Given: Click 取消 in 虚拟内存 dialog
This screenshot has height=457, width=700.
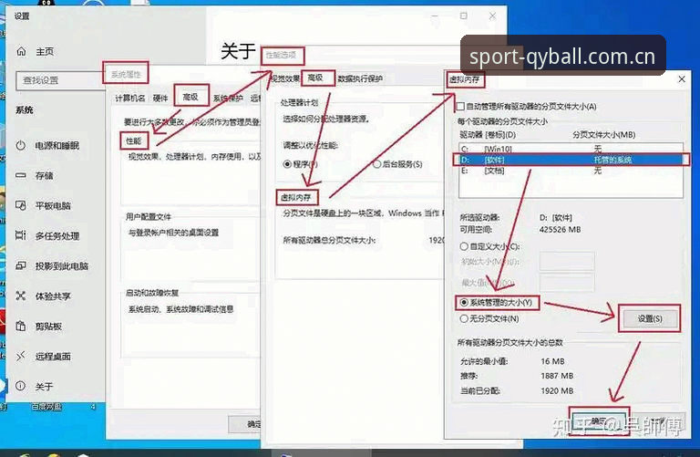Looking at the screenshot, I should (x=658, y=421).
